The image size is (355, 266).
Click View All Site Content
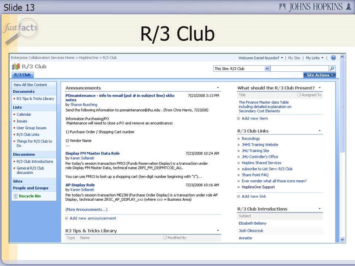[x=30, y=85]
